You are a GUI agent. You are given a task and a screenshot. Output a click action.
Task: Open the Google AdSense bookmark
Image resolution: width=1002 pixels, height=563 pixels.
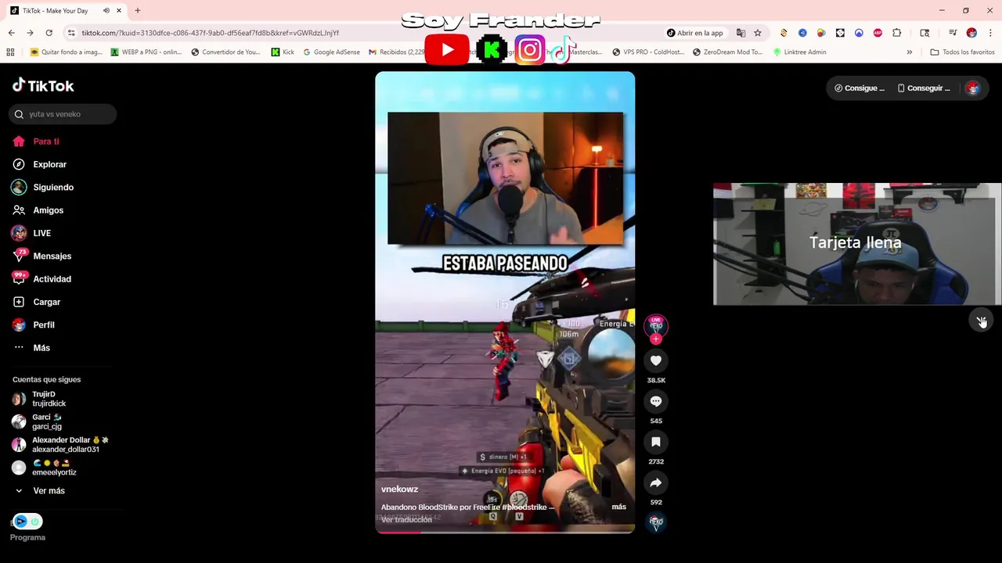point(330,52)
